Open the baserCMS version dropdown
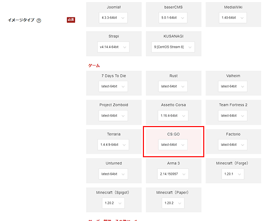Image resolution: width=272 pixels, height=221 pixels. coord(173,18)
